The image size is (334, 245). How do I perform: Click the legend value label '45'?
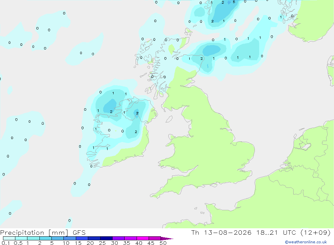coord(151,243)
